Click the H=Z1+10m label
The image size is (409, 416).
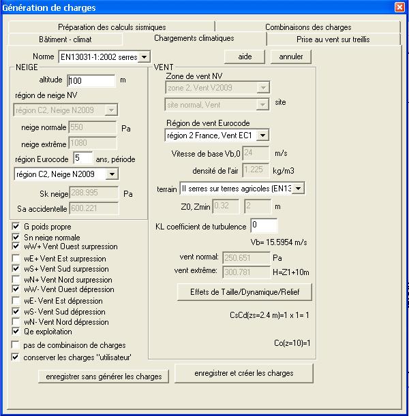[x=291, y=272]
